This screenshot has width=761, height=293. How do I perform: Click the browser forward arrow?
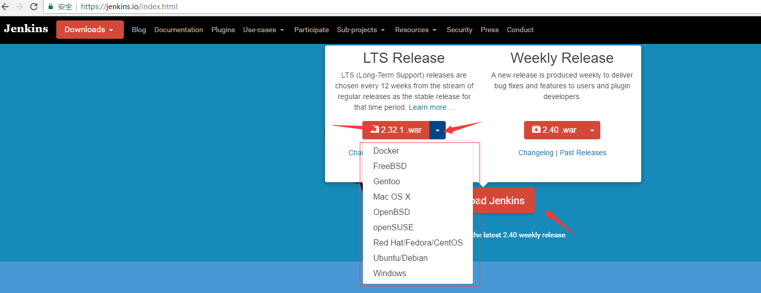(19, 7)
